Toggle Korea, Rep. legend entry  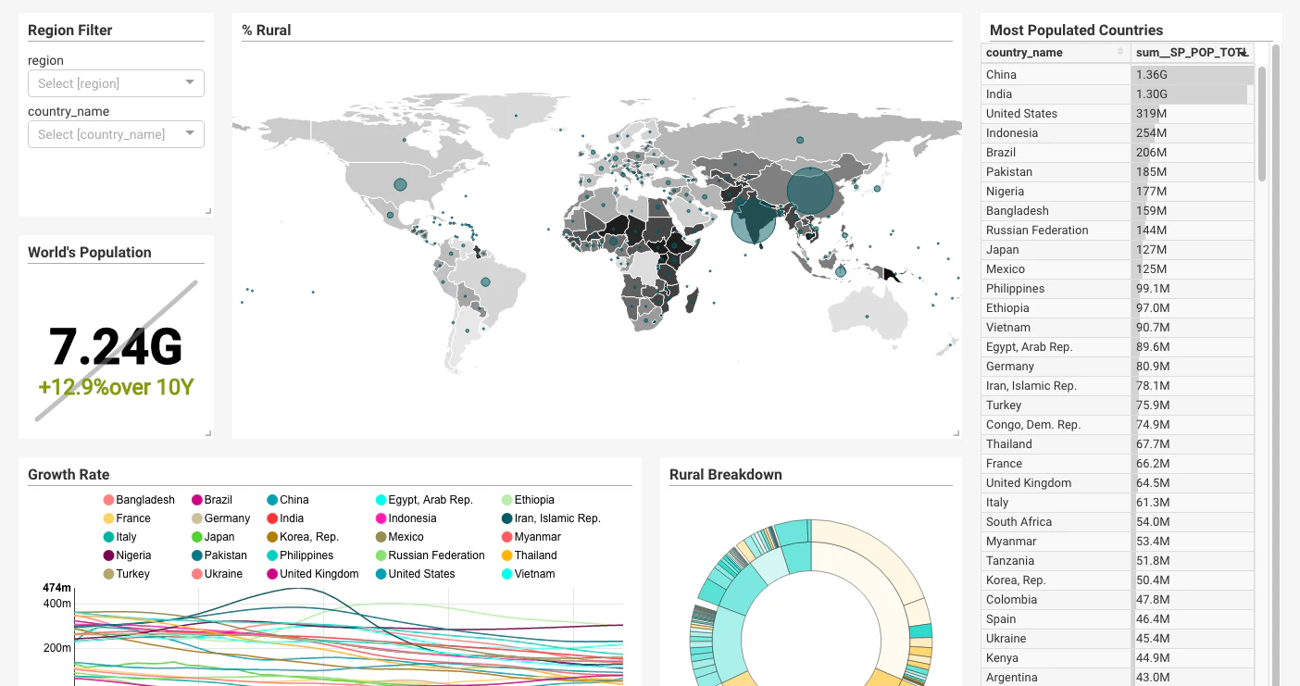pos(303,537)
